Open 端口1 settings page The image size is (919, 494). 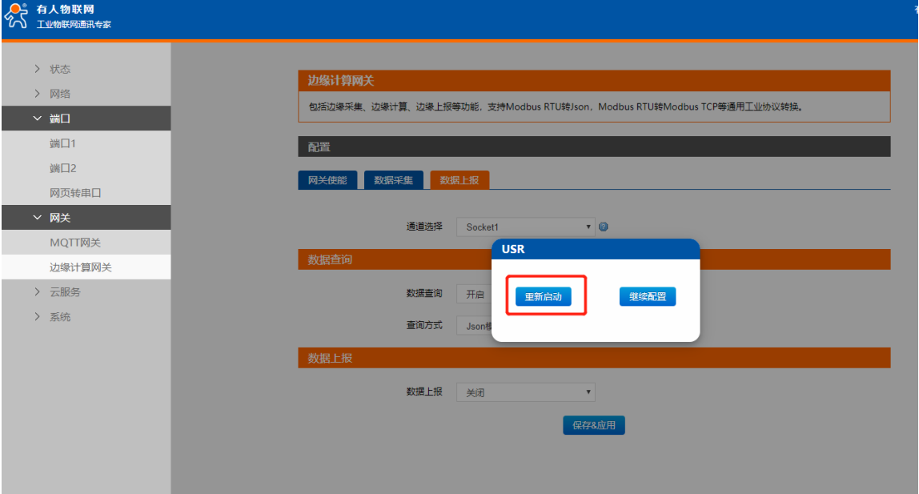62,143
